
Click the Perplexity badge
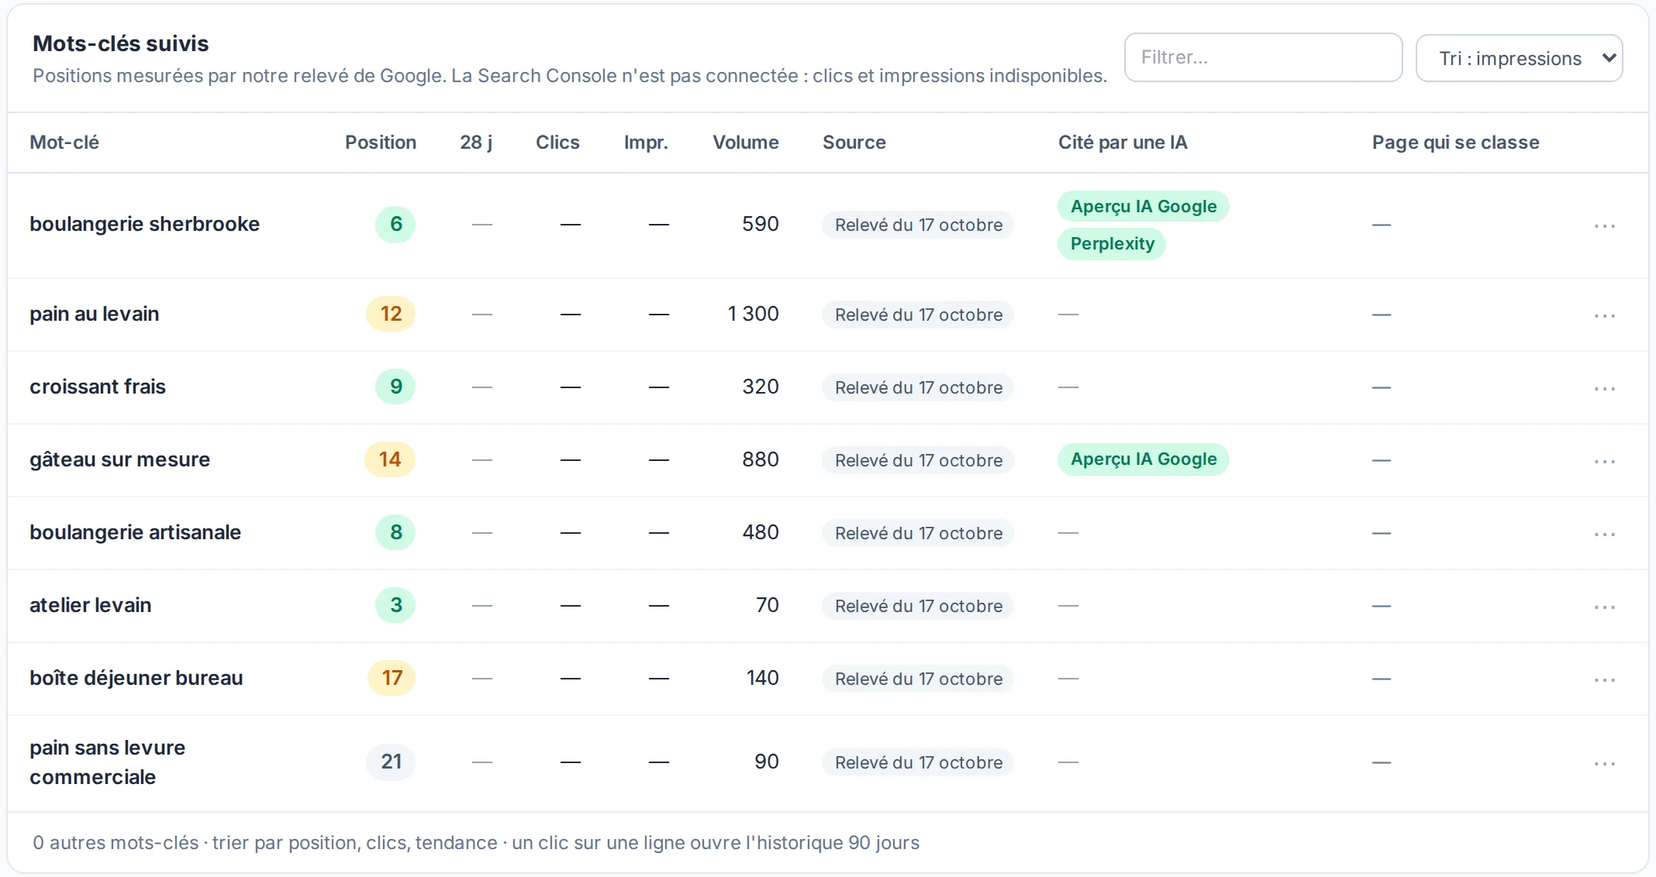tap(1112, 244)
